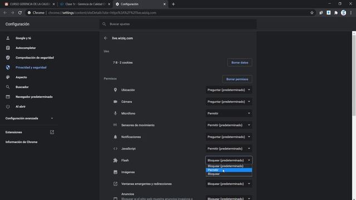The height and width of the screenshot is (200, 356).
Task: Click the browser back navigation arrow
Action: click(5, 13)
